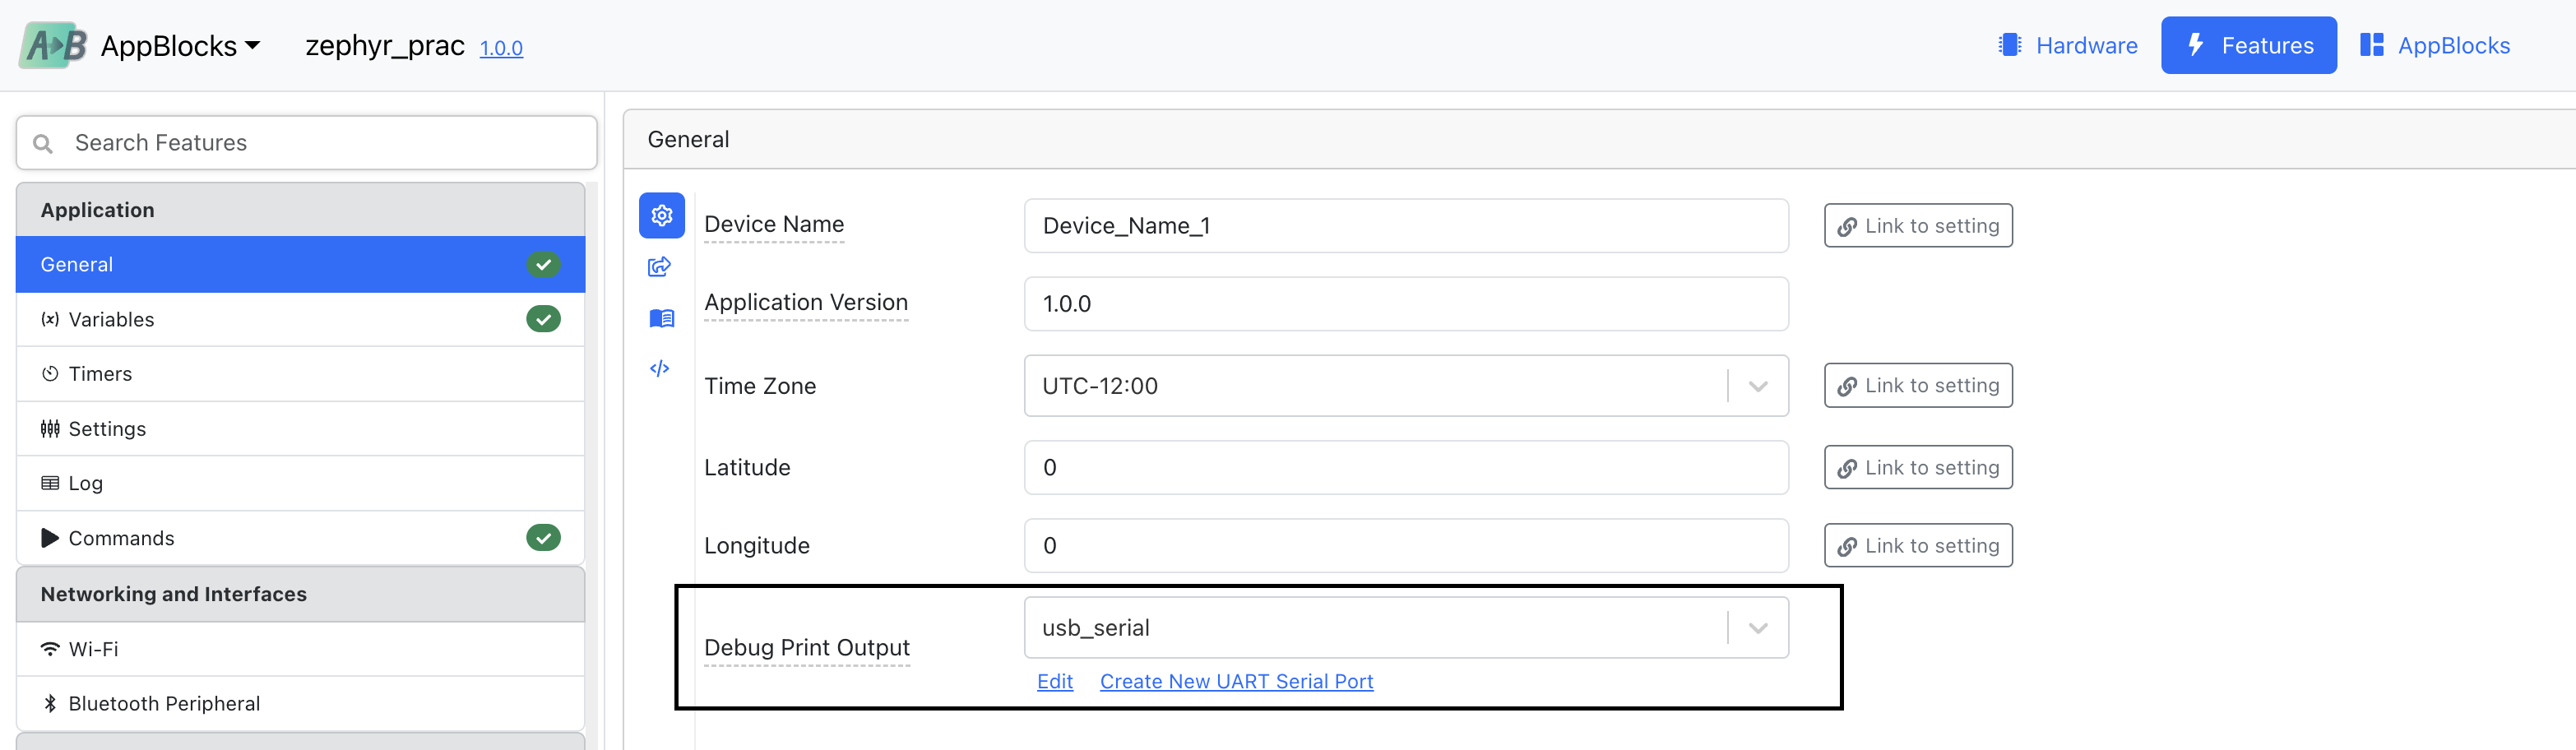Click the share/export icon in General panel
The height and width of the screenshot is (750, 2576).
[x=660, y=266]
